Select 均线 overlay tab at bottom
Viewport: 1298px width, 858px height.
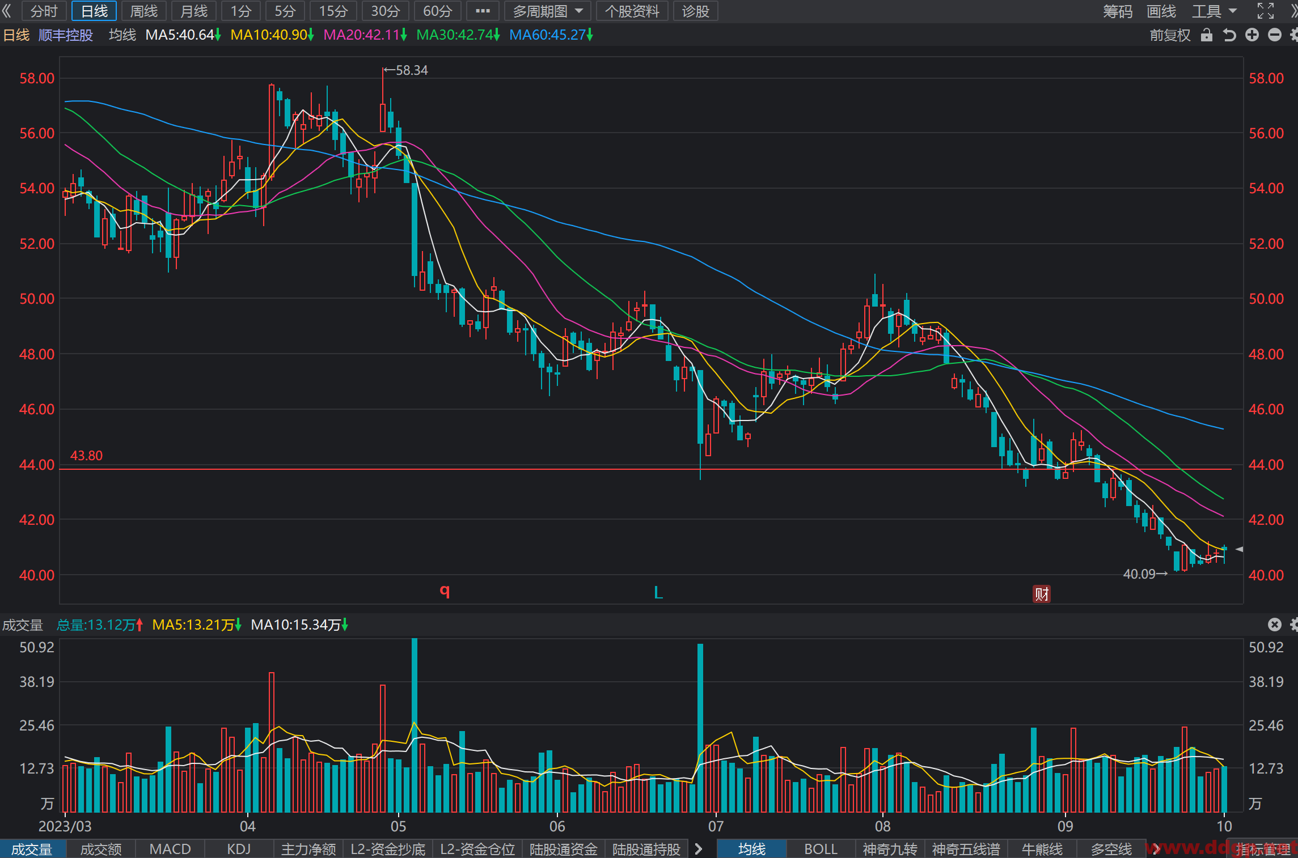coord(752,849)
